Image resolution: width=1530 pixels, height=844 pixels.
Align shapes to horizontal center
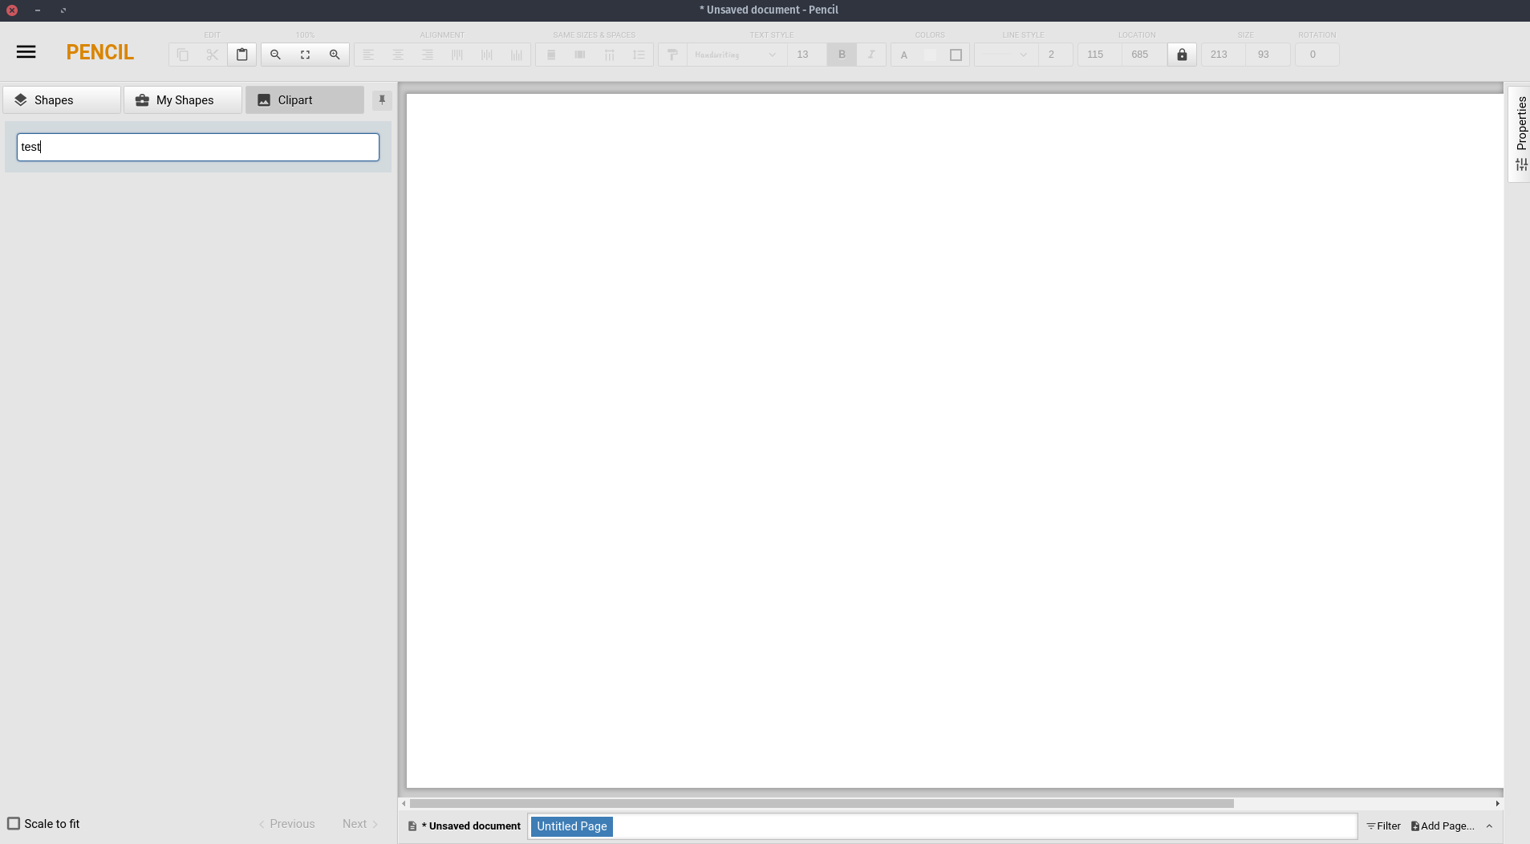pos(398,55)
